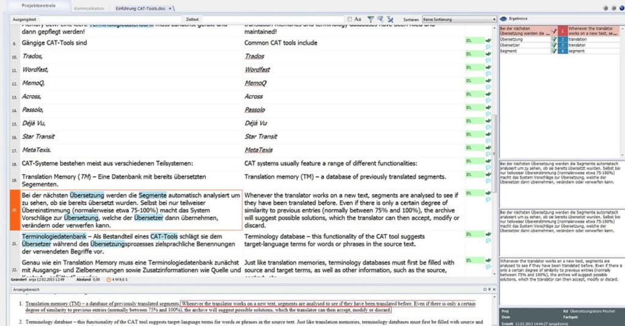
Task: Switch to the Kommunikation tab
Action: (89, 9)
